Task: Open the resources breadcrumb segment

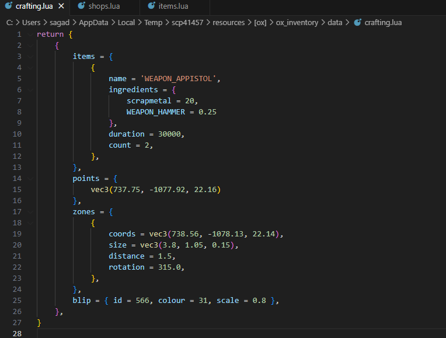Action: (x=229, y=22)
